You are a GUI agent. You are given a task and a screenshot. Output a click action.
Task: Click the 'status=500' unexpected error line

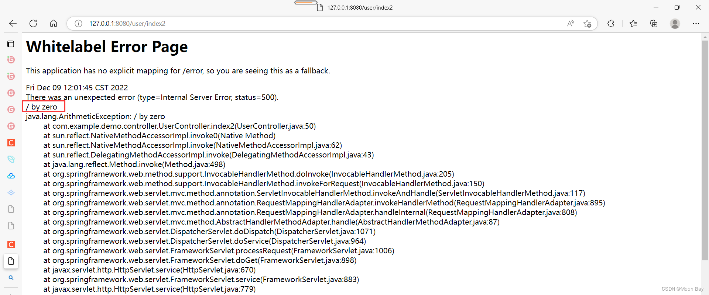point(152,97)
